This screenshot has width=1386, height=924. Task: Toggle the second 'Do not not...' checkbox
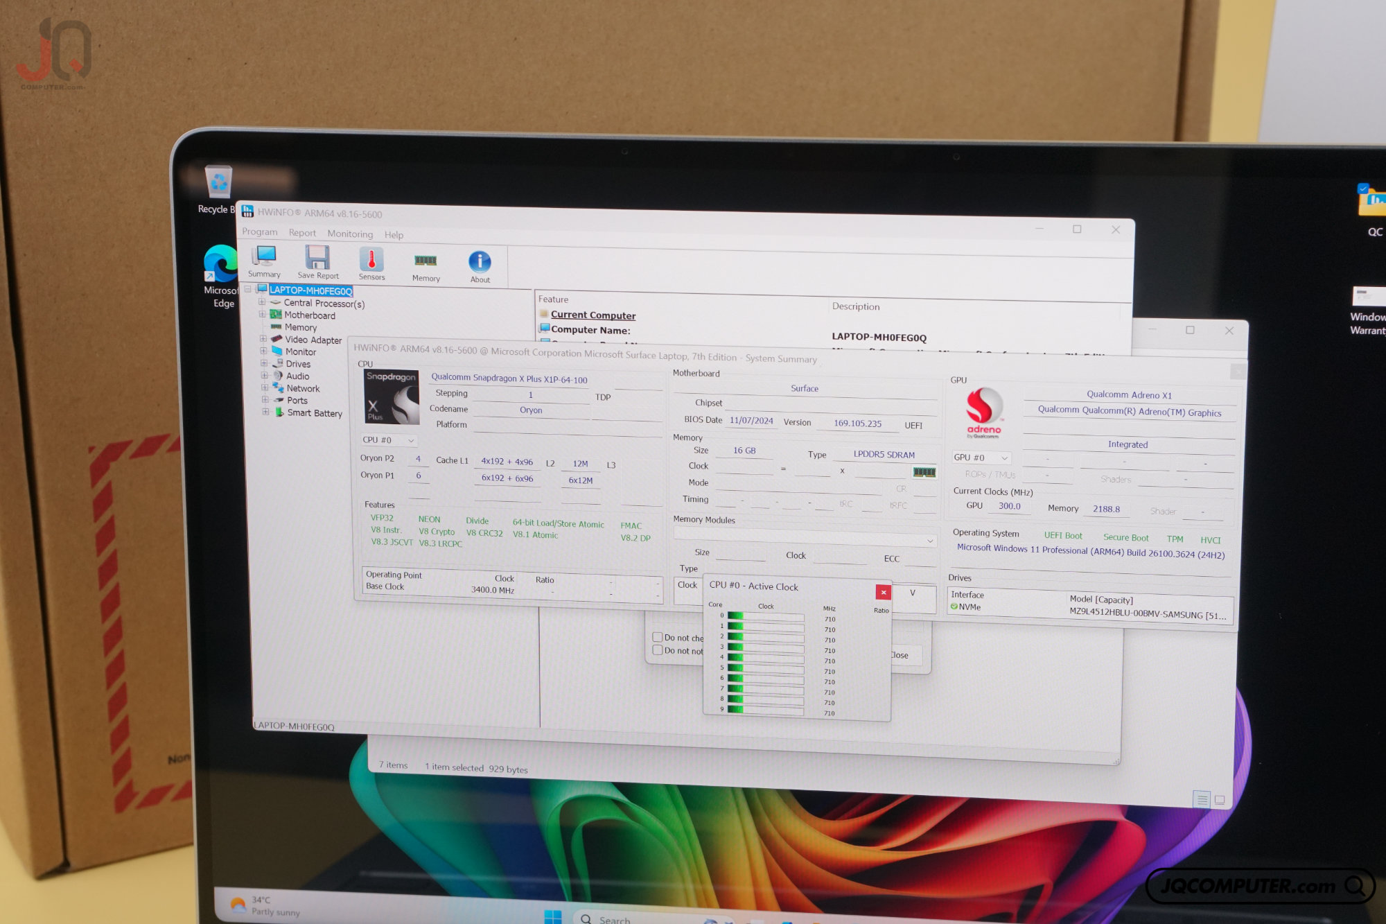(x=658, y=650)
